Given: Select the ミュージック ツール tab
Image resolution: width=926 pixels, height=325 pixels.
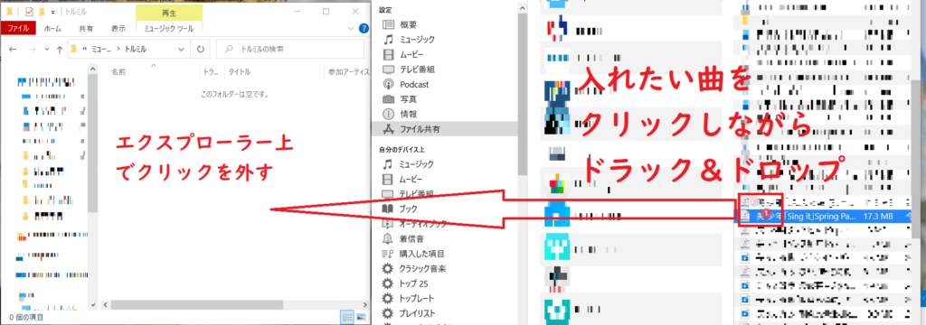Looking at the screenshot, I should pyautogui.click(x=169, y=28).
